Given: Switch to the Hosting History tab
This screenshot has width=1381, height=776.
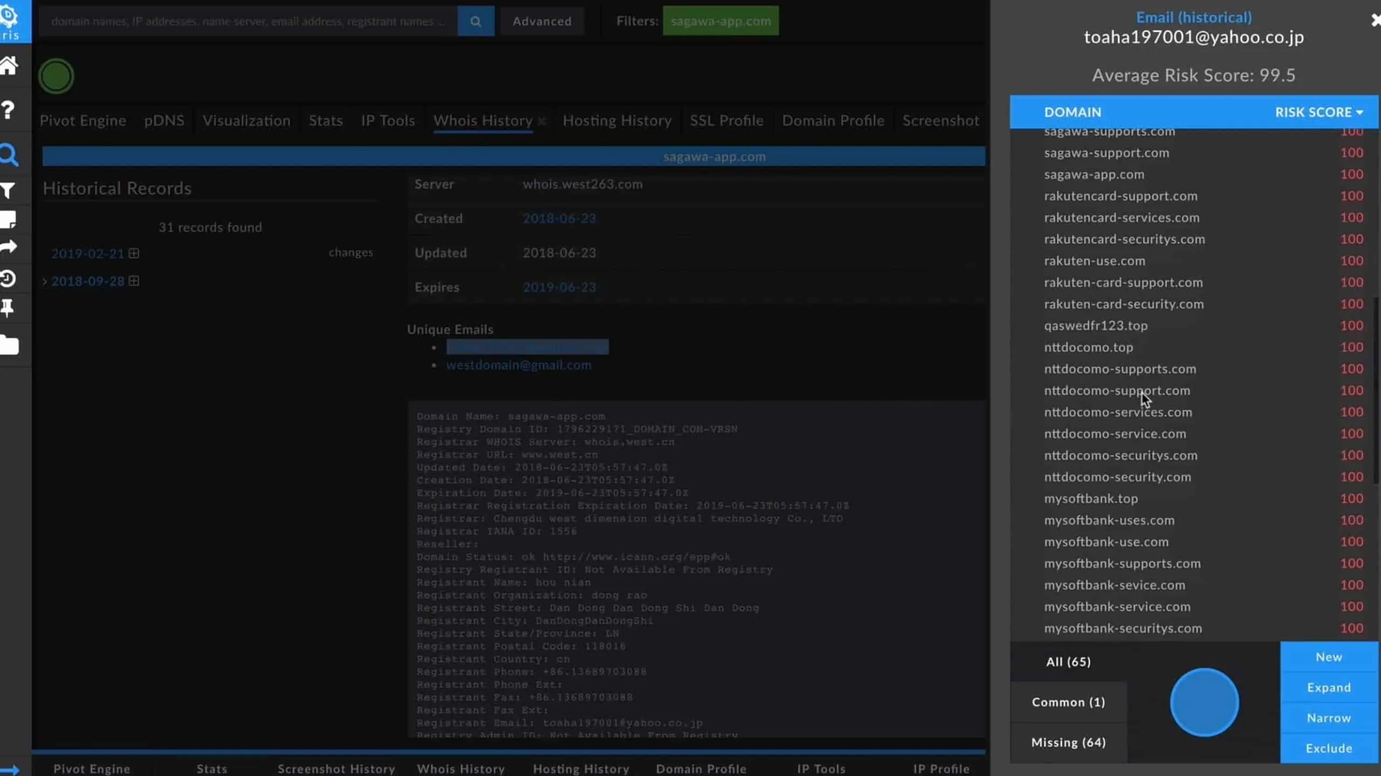Looking at the screenshot, I should (x=617, y=120).
